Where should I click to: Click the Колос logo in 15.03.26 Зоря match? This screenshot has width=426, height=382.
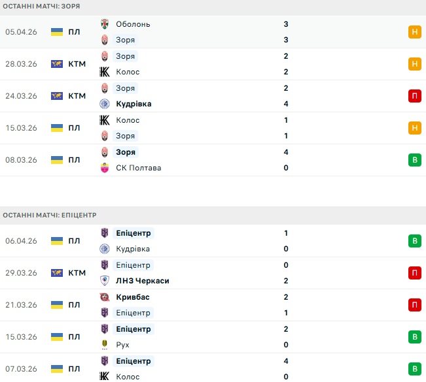104,120
